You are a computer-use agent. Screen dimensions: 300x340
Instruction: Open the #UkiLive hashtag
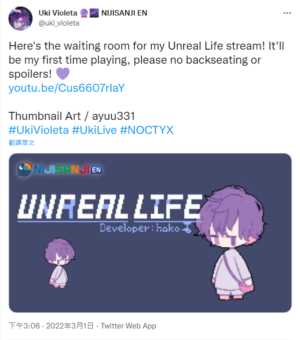coord(94,130)
